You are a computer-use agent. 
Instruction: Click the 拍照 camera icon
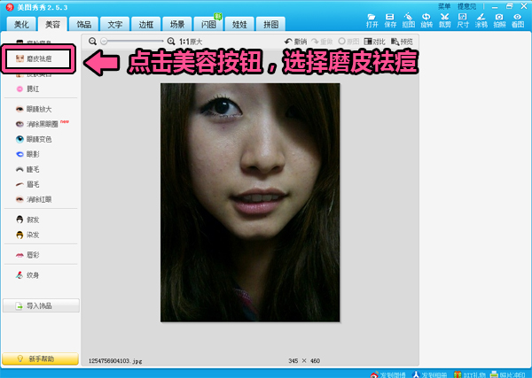(x=499, y=20)
